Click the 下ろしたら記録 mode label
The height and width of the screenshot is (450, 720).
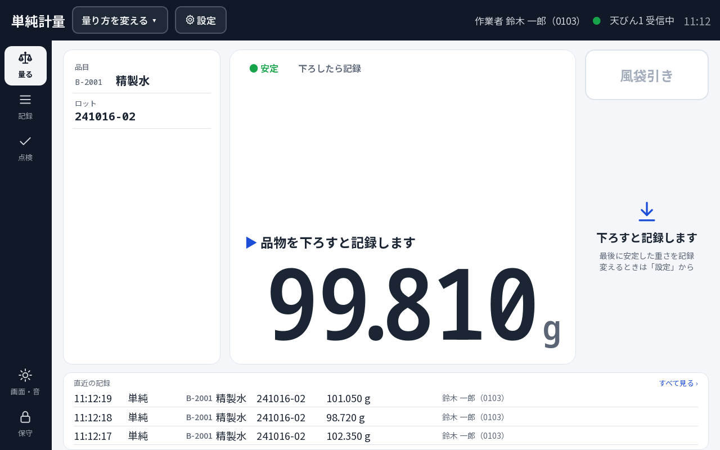tap(330, 69)
